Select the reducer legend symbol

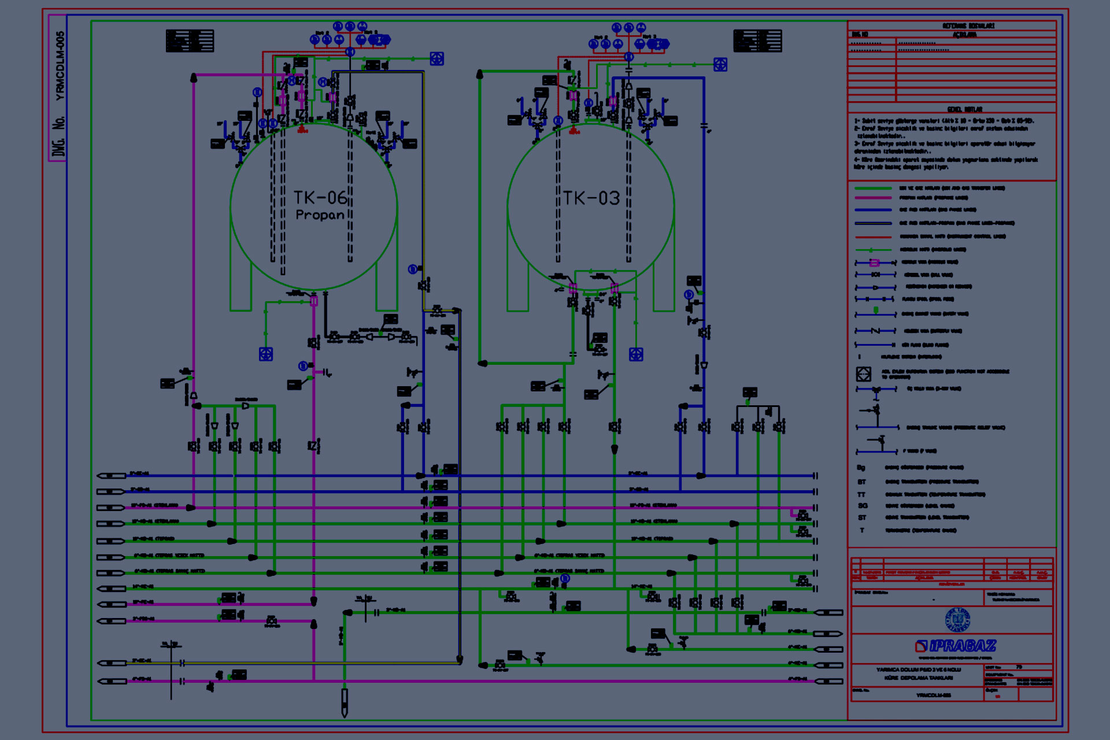875,287
